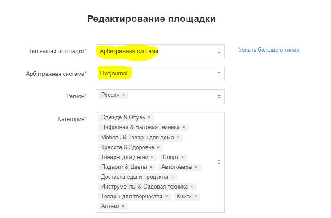331x218 pixels.
Task: Remove 'Цифровая & Бытовая техника' tag
Action: tap(184, 127)
